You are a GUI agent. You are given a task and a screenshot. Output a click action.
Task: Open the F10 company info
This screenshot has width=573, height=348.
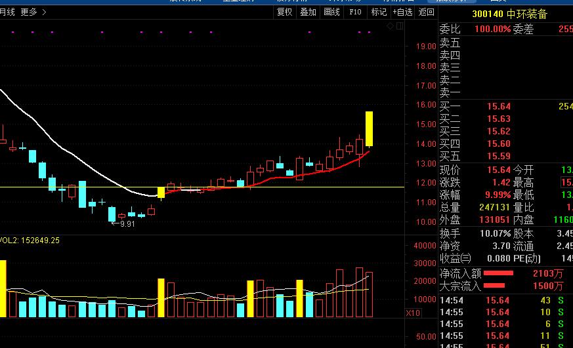(x=355, y=12)
